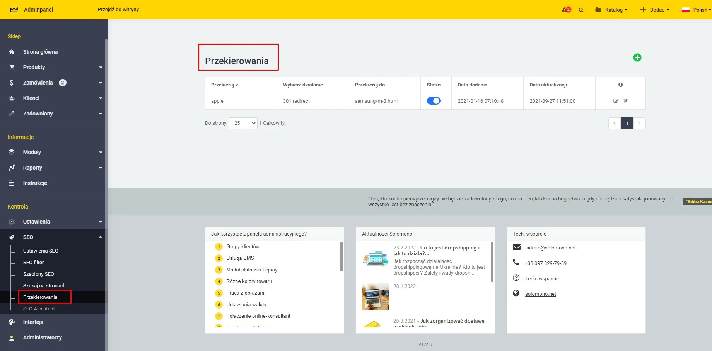Open the store via Przejdź do witryny link

(x=118, y=10)
